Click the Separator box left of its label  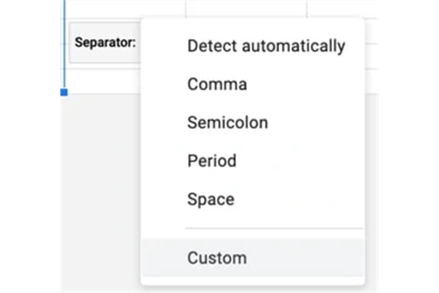tap(72, 43)
